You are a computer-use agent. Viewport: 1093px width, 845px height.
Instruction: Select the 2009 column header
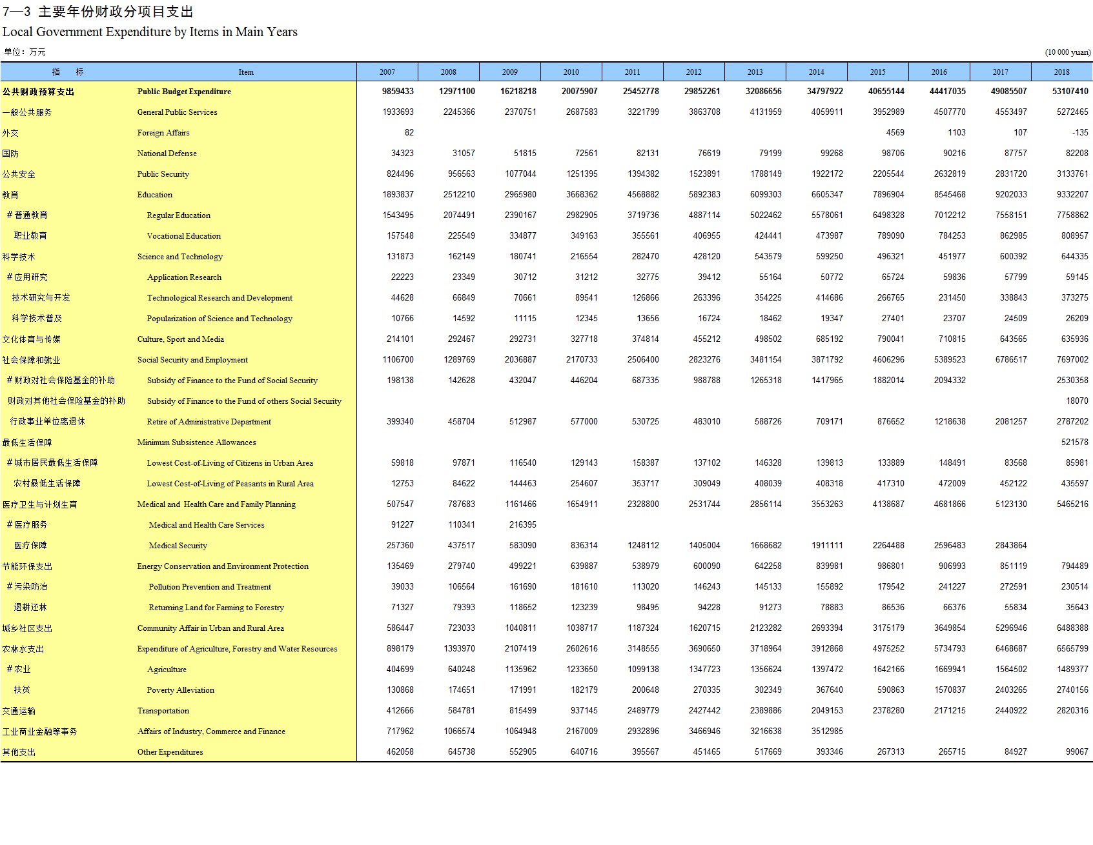coord(510,72)
